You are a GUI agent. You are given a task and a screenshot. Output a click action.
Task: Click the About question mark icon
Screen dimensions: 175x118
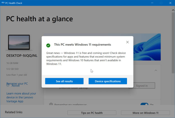coord(8,85)
